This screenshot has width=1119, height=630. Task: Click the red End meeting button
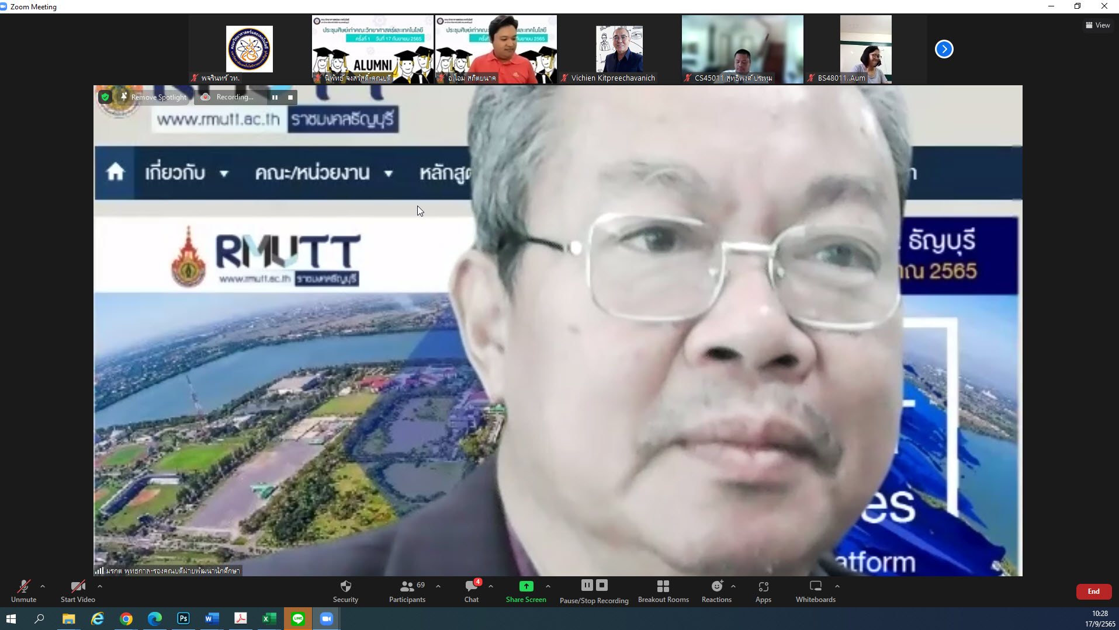pos(1093,591)
